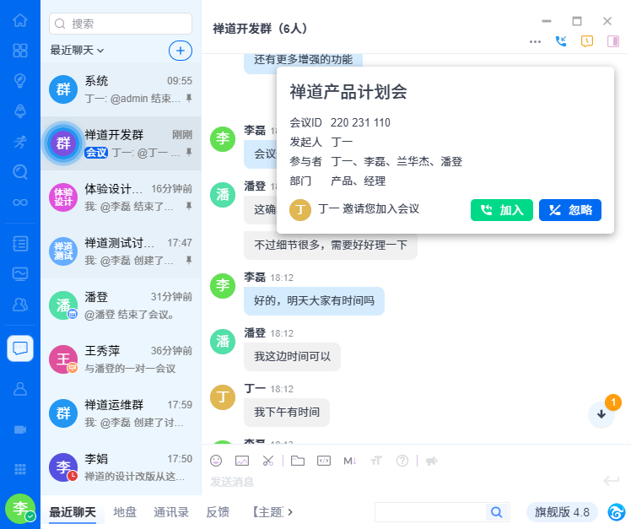This screenshot has height=529, width=631.
Task: Open the single person contact icon in sidebar
Action: (x=20, y=389)
